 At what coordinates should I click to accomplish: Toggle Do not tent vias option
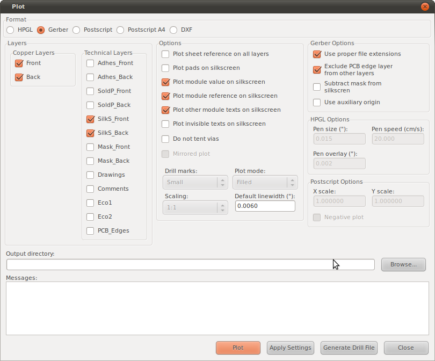(x=165, y=139)
